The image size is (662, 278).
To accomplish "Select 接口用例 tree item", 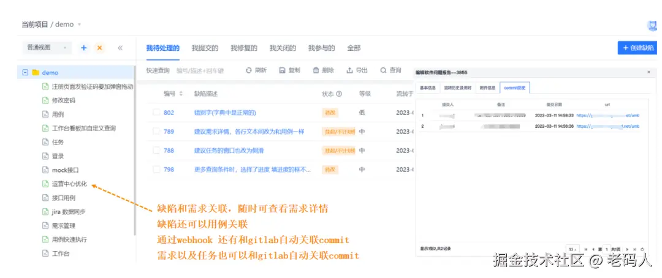I will click(63, 198).
